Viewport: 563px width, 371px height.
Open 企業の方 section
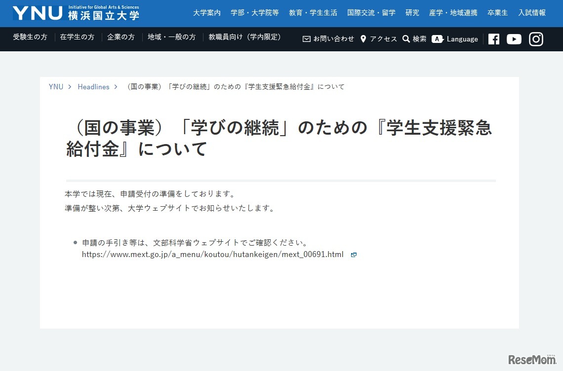[x=121, y=37]
